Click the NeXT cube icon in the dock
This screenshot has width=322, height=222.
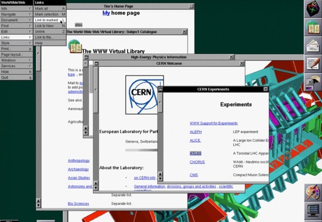313,9
